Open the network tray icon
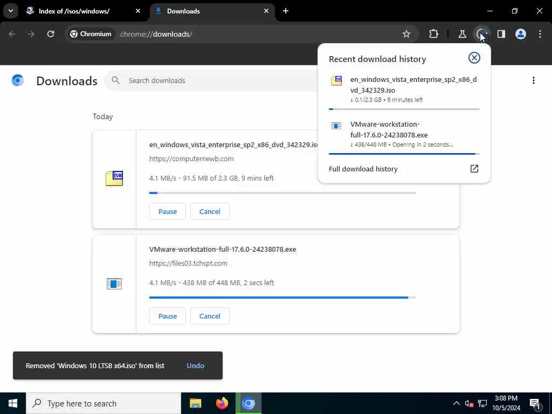552x414 pixels. click(482, 403)
